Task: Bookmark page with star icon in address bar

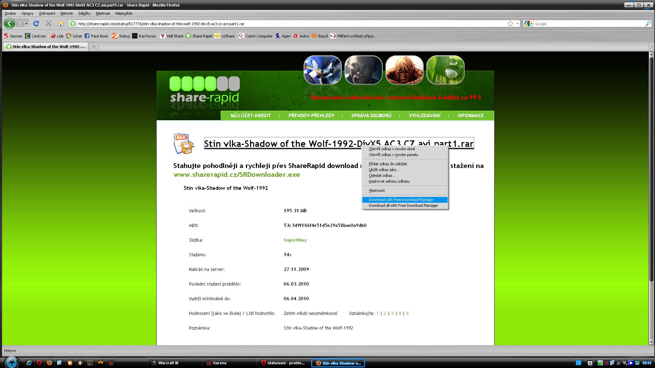Action: [510, 24]
